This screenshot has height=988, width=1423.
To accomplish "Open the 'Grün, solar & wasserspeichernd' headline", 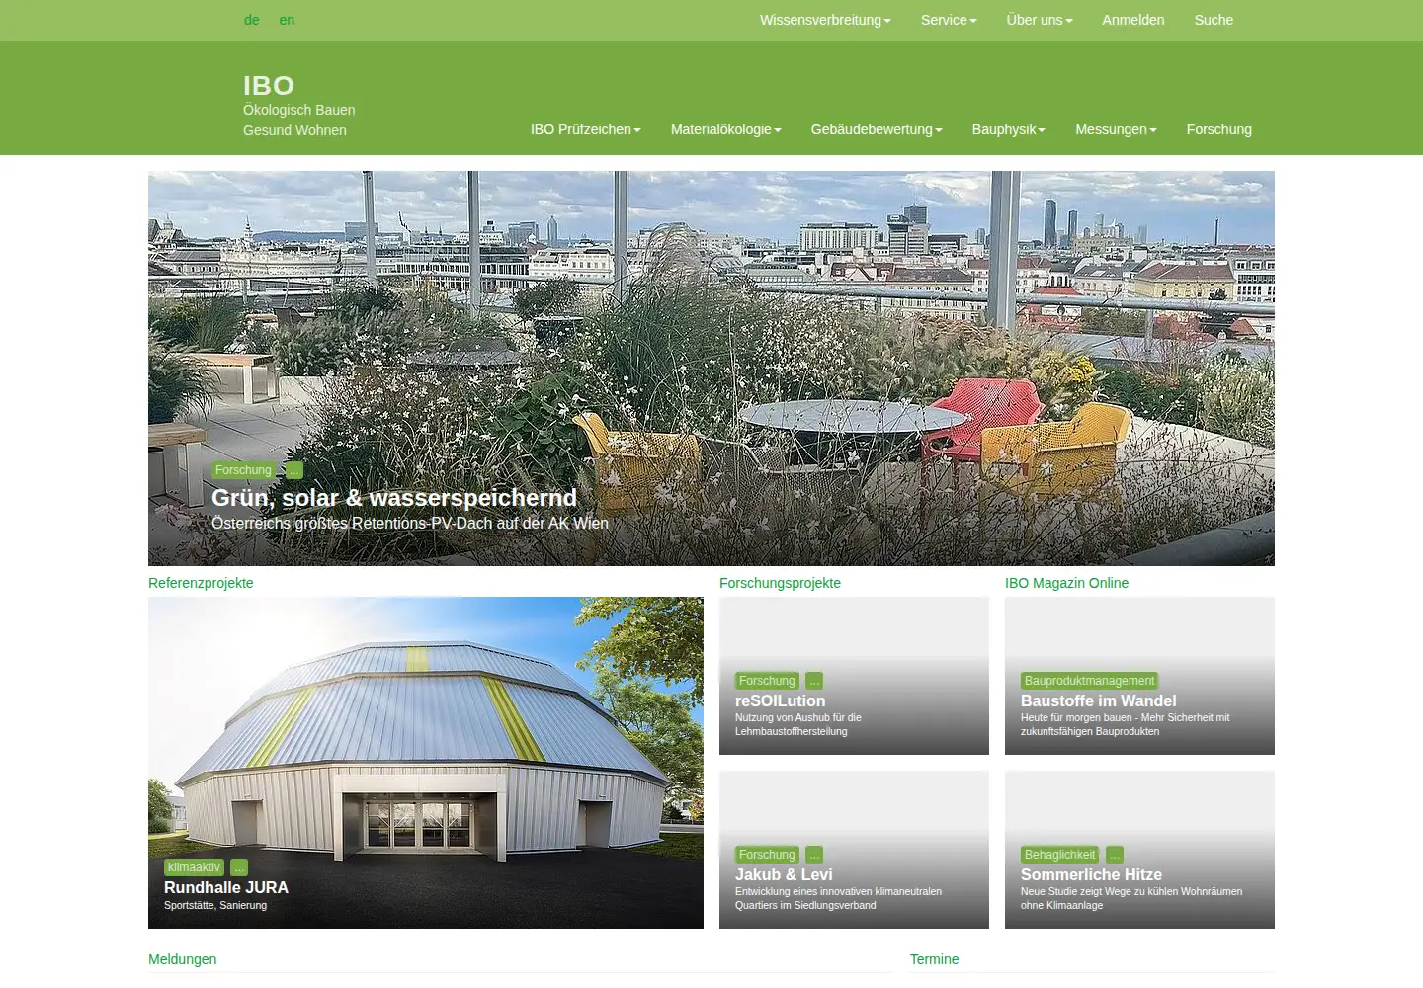I will coord(394,498).
